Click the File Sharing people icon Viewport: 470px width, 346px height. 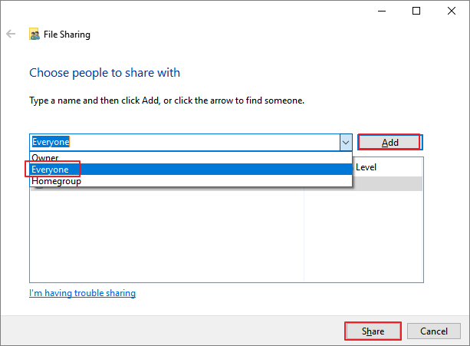click(35, 35)
